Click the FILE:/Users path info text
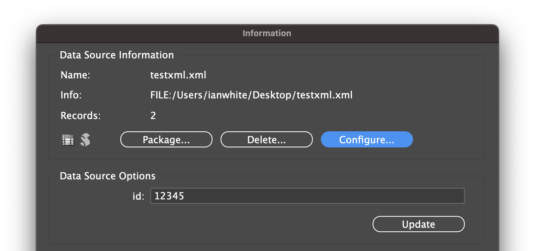Image resolution: width=535 pixels, height=251 pixels. 251,95
